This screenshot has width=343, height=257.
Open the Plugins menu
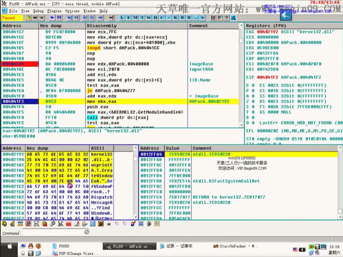[x=54, y=11]
